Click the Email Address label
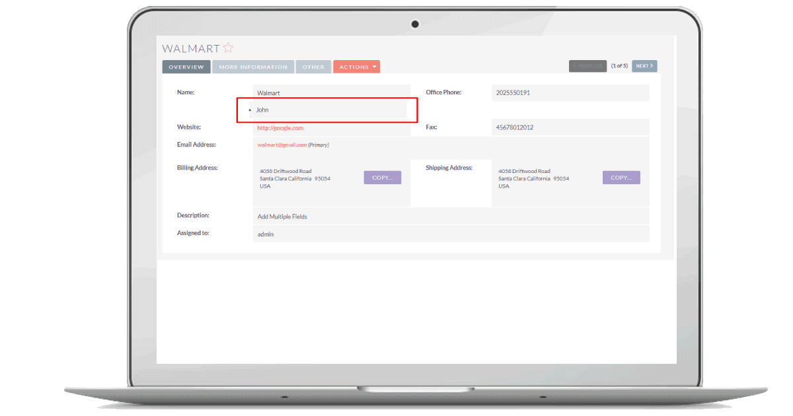 pos(196,145)
